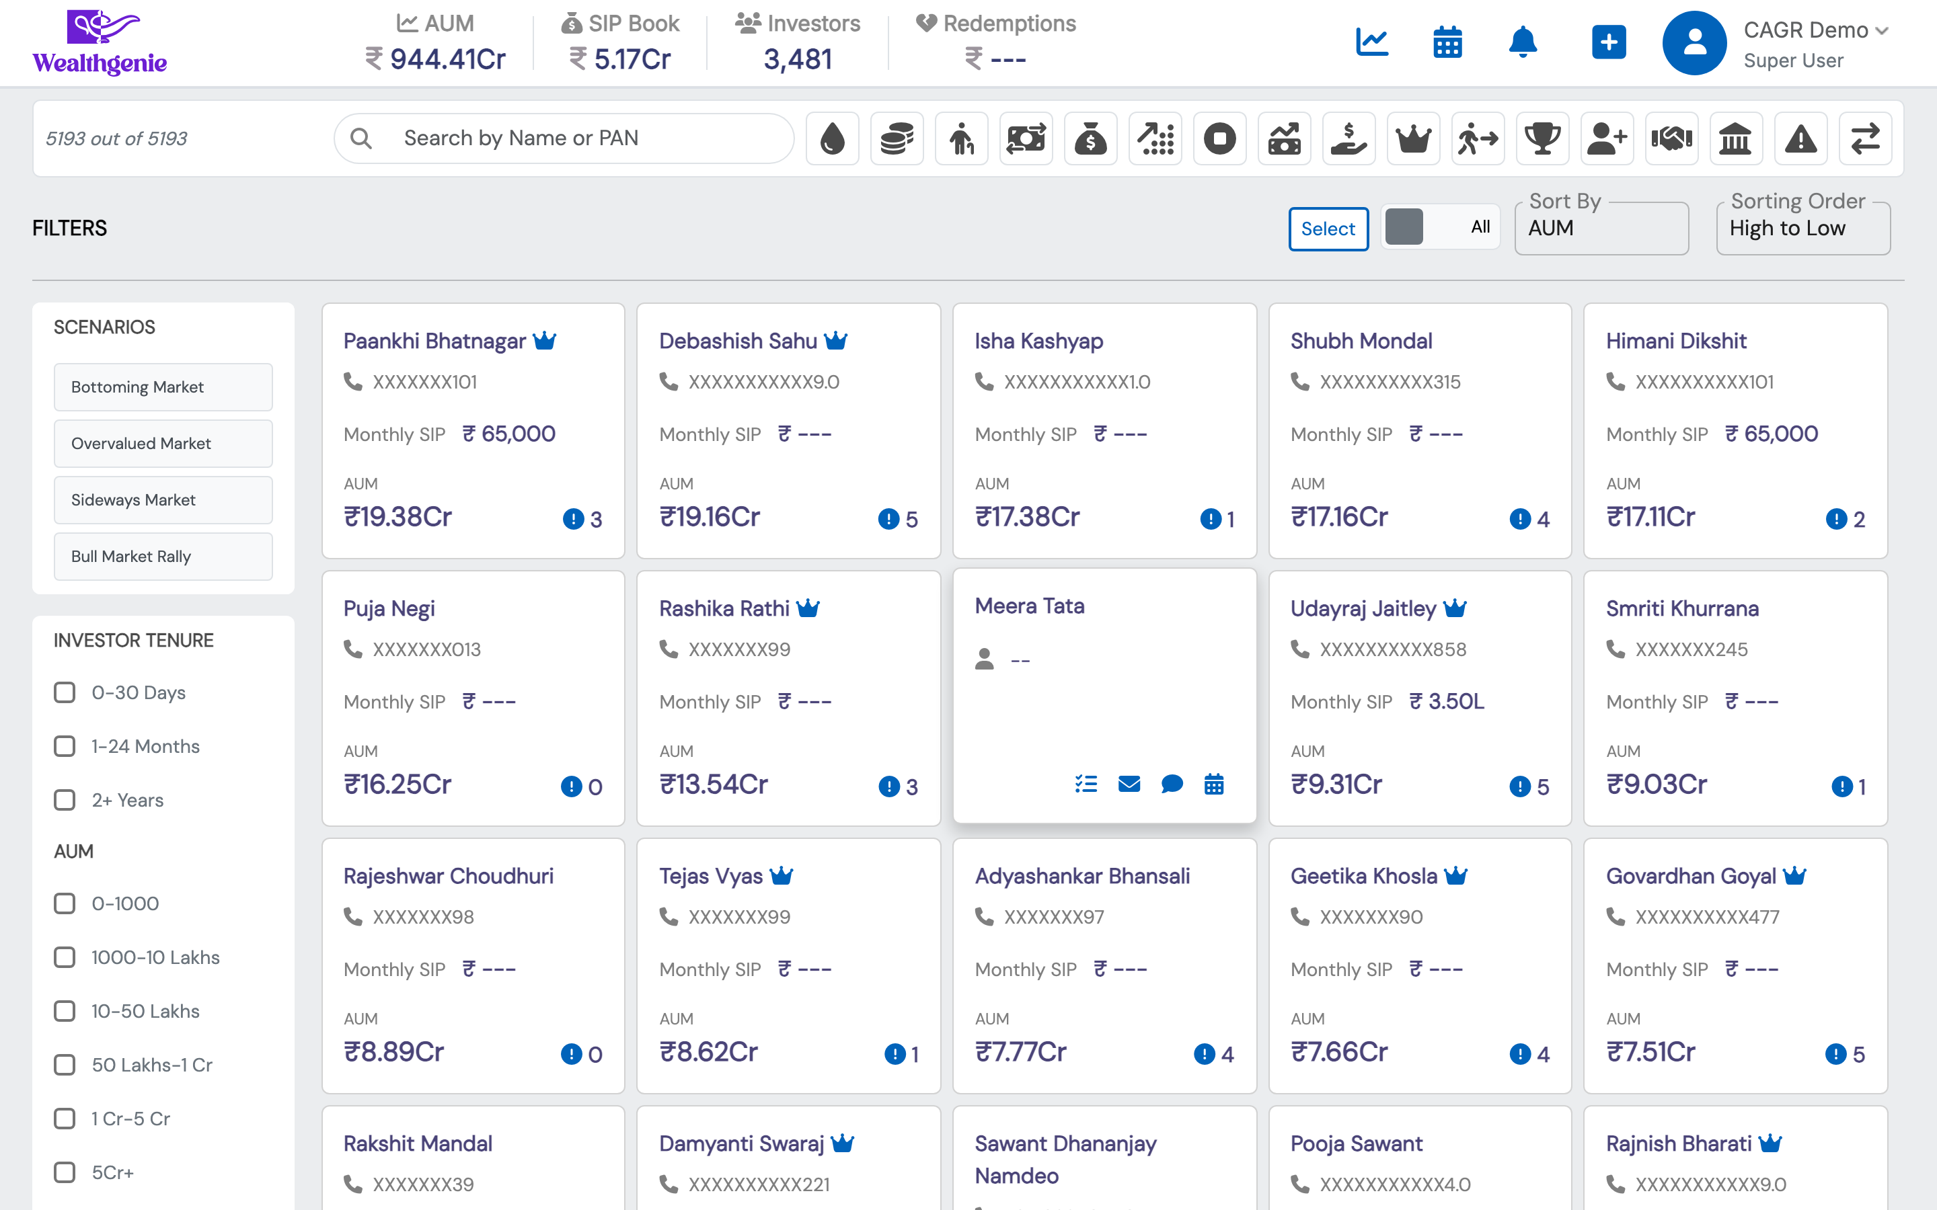Open the notifications bell

tap(1523, 42)
